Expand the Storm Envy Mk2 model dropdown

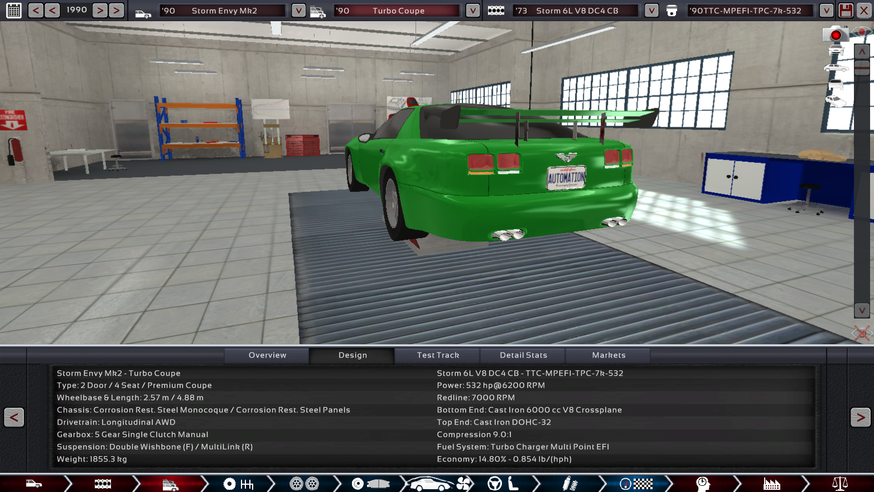(298, 10)
